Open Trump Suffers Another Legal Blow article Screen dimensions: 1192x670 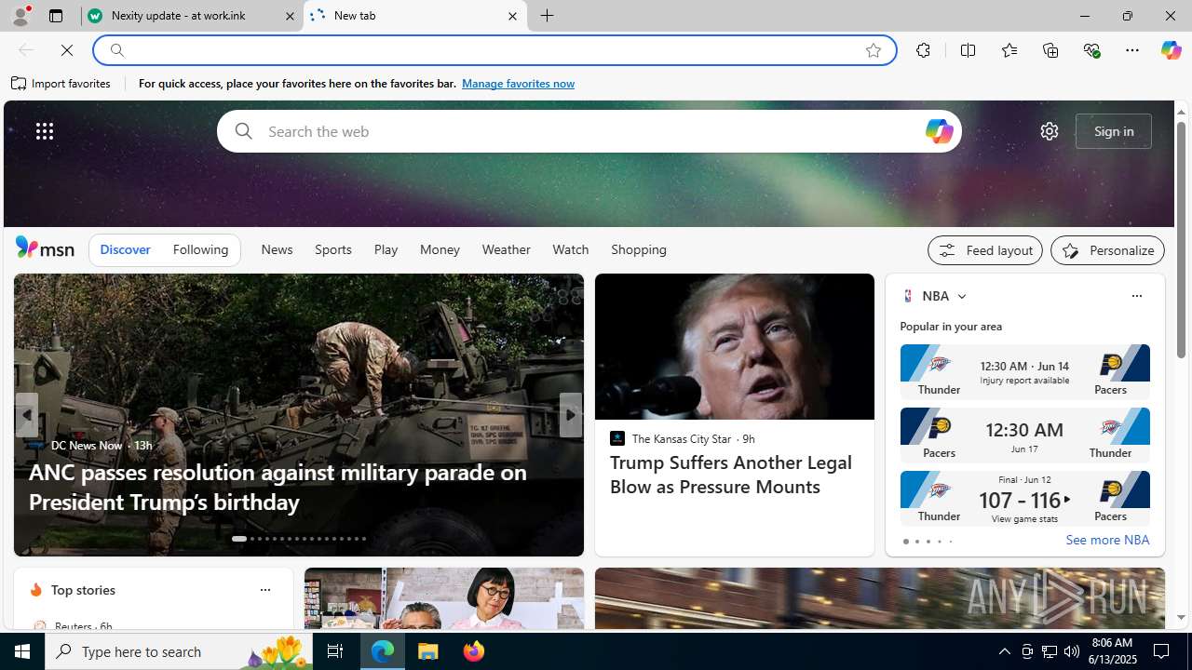click(731, 475)
